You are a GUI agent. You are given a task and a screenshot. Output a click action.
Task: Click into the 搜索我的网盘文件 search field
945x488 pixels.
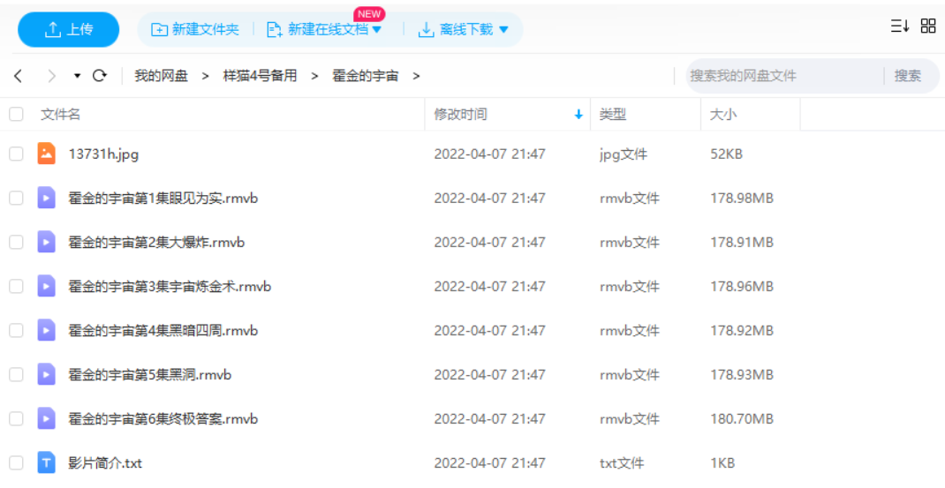[x=782, y=76]
